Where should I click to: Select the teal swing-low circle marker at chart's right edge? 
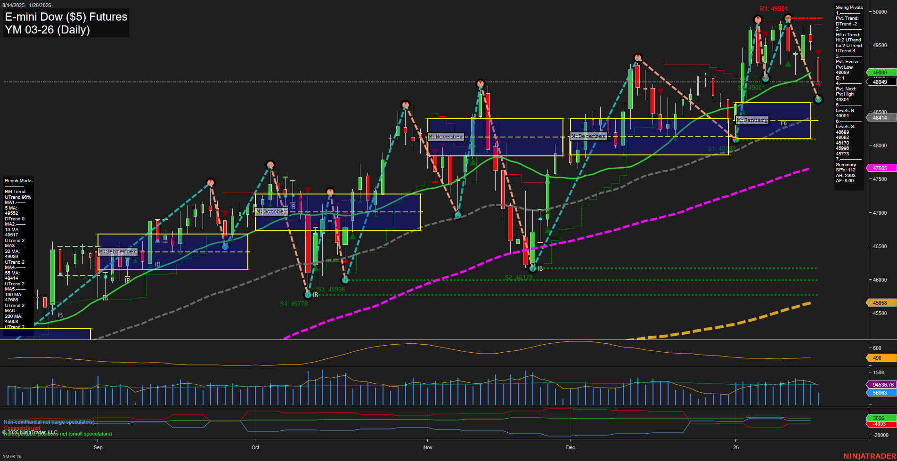click(x=818, y=99)
